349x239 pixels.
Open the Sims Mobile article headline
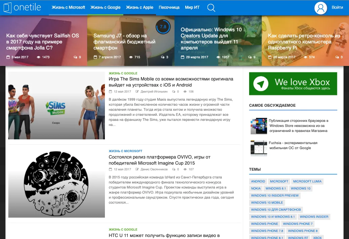point(171,82)
